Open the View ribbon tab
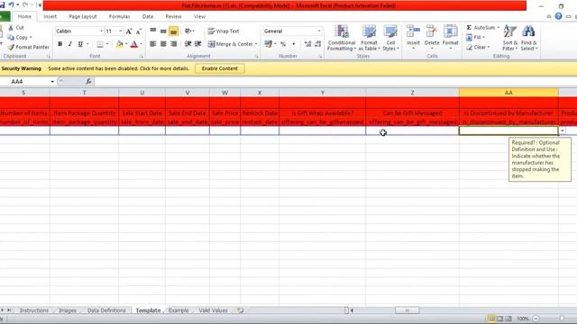The image size is (577, 324). pos(199,16)
